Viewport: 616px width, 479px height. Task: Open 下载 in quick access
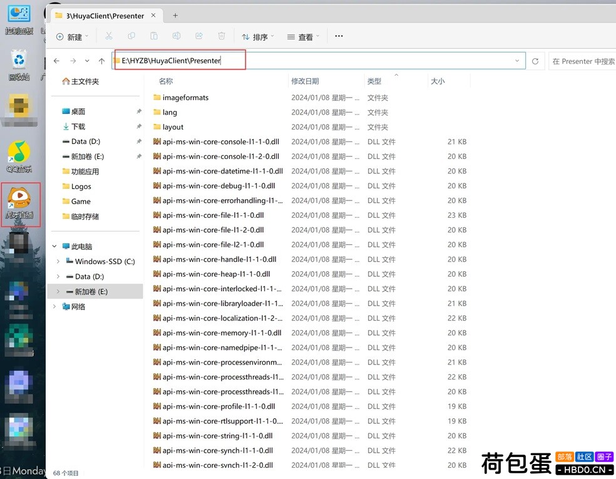point(74,126)
